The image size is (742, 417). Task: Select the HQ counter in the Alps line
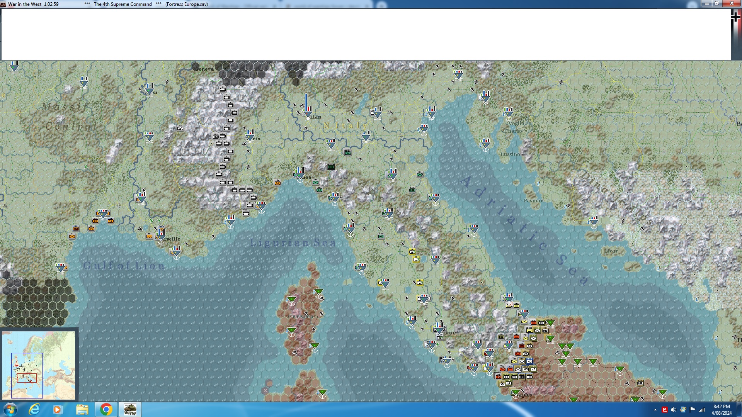[216, 136]
